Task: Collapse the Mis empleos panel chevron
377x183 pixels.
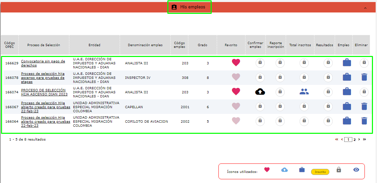Action: click(x=365, y=8)
